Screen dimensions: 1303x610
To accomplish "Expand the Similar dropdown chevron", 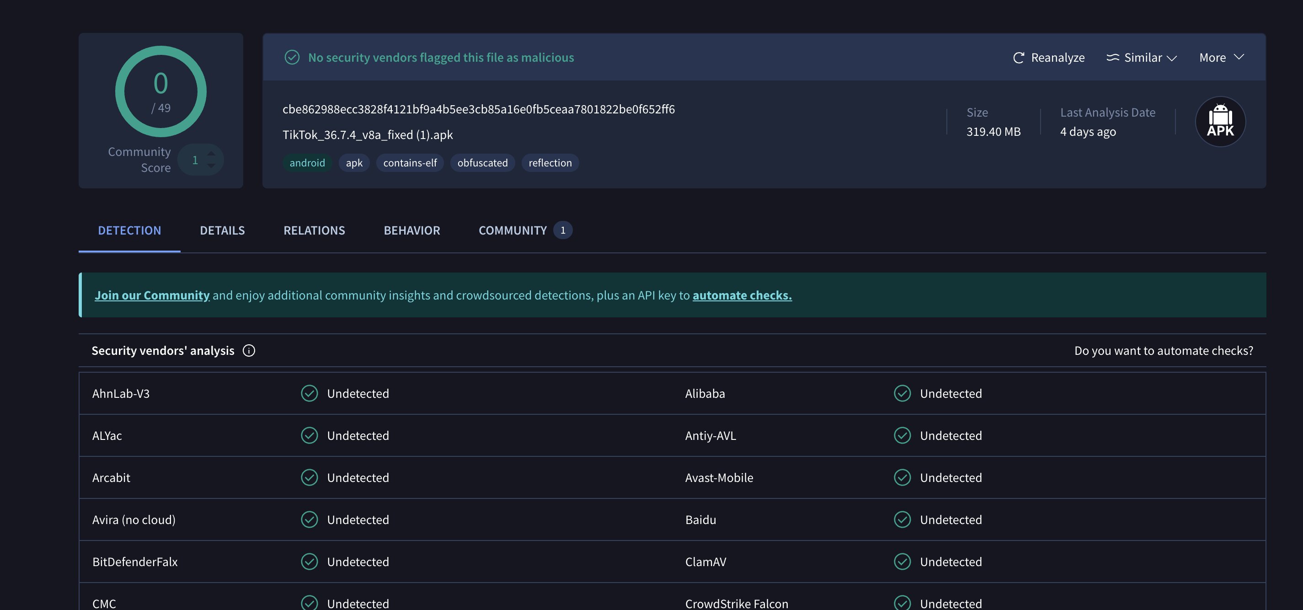I will click(x=1171, y=58).
